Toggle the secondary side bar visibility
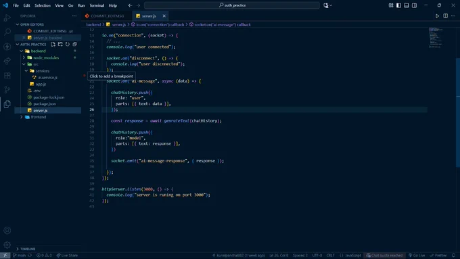Image resolution: width=460 pixels, height=259 pixels. [414, 5]
